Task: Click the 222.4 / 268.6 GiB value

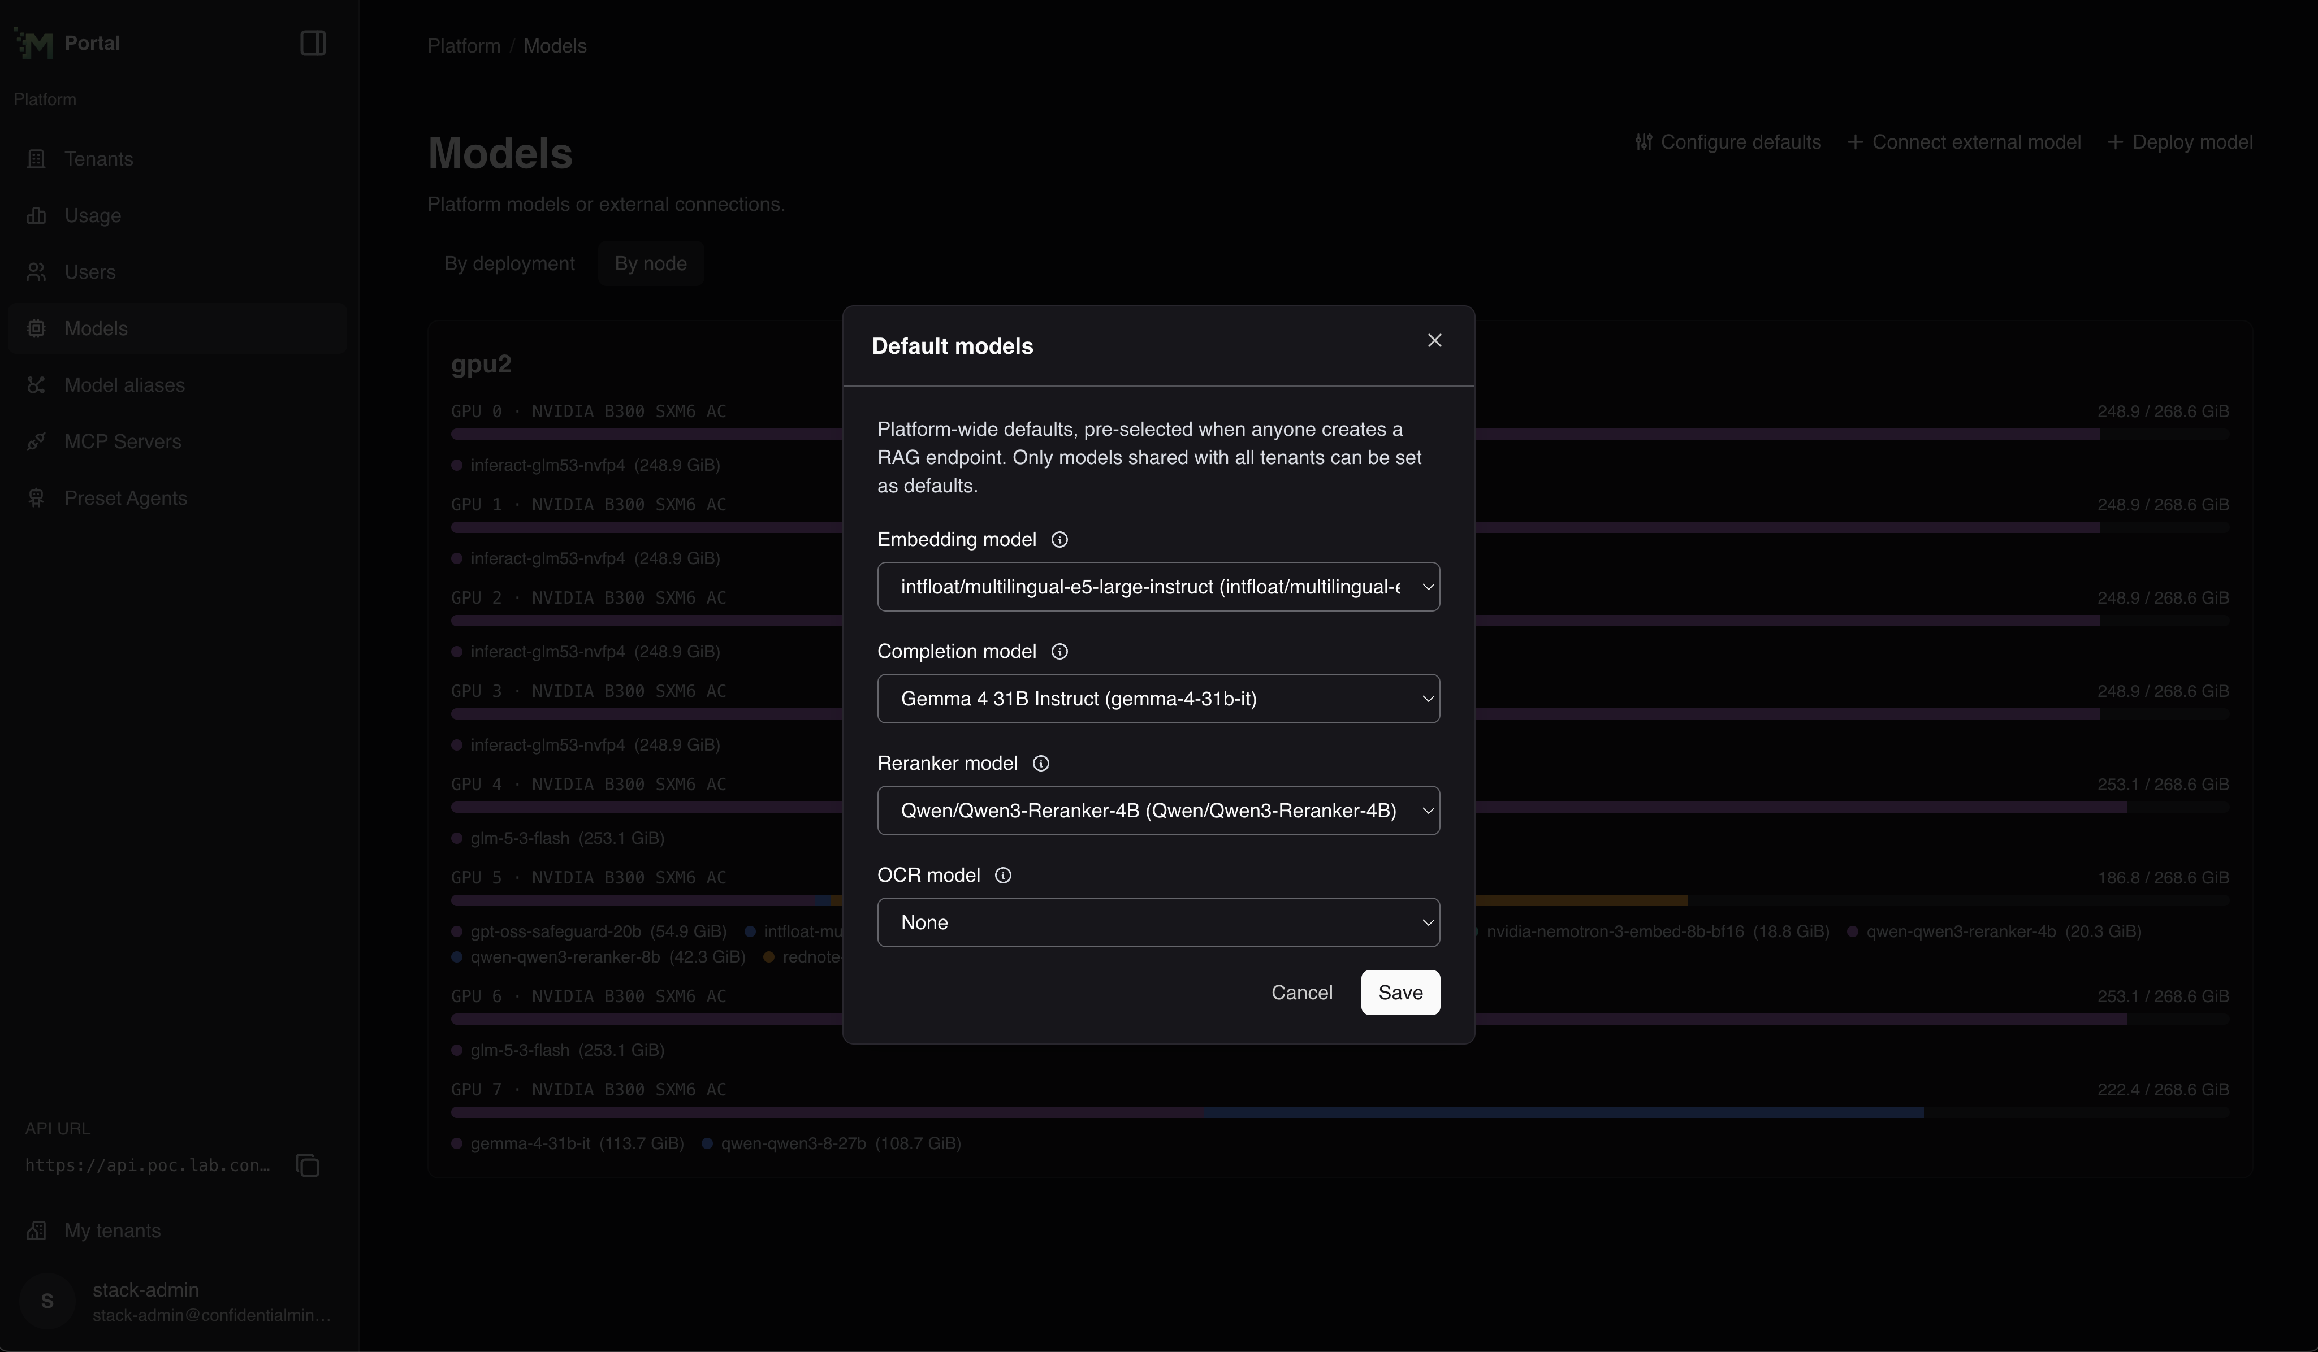Action: [2164, 1090]
